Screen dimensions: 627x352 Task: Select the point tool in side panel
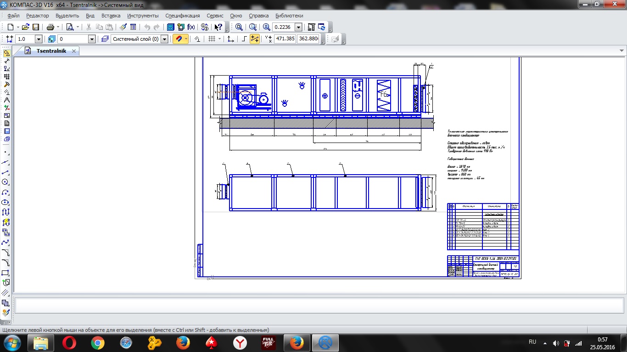click(6, 152)
